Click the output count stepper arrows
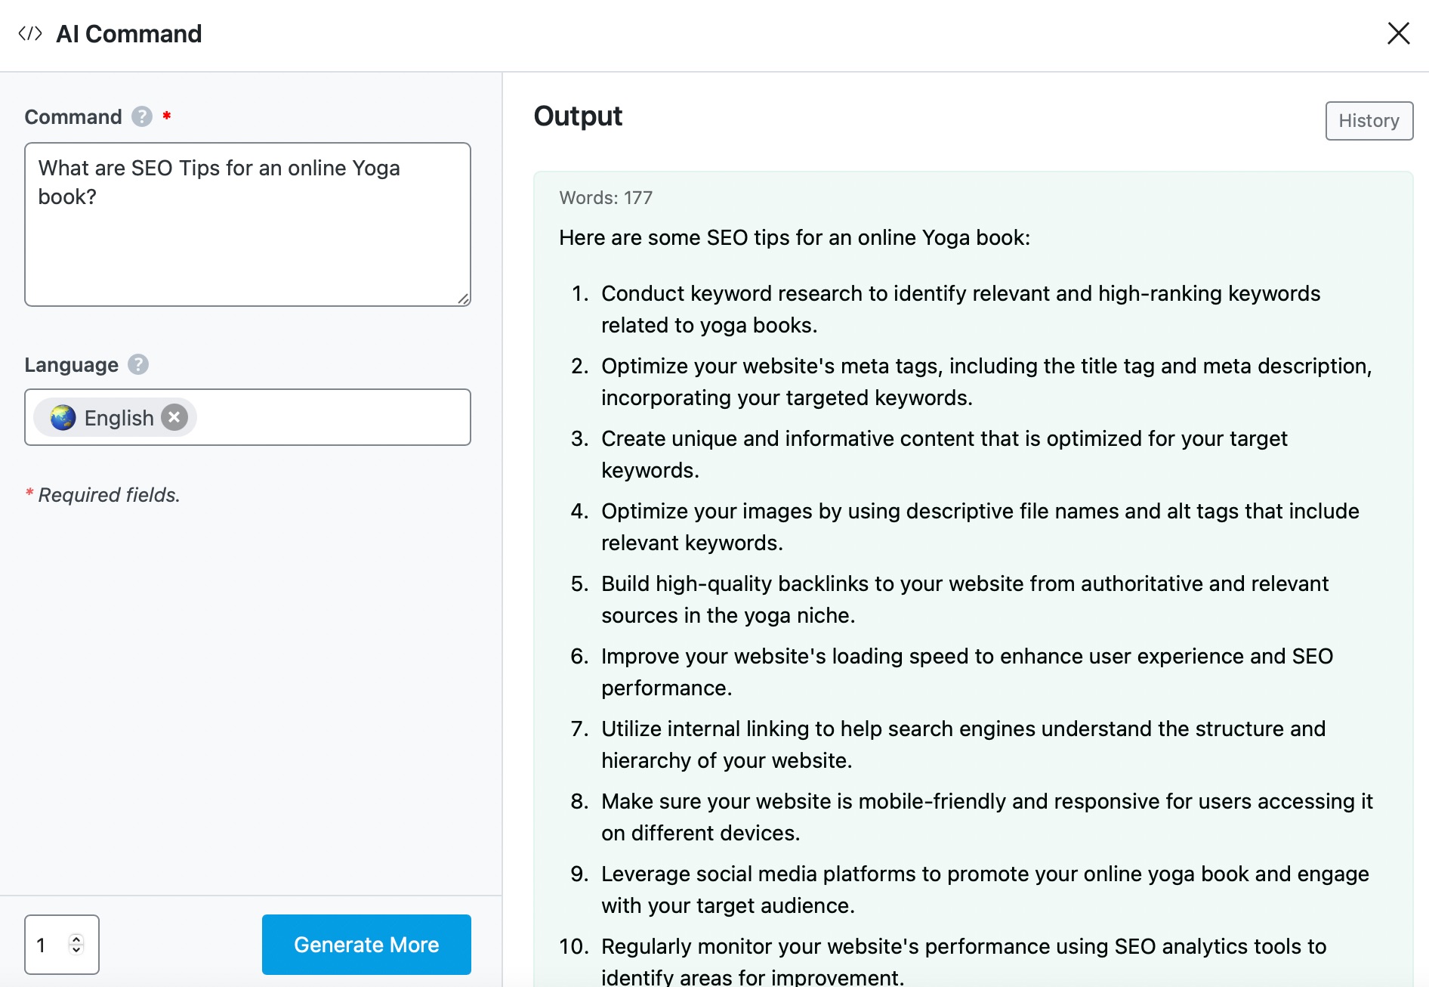This screenshot has height=987, width=1429. 76,945
